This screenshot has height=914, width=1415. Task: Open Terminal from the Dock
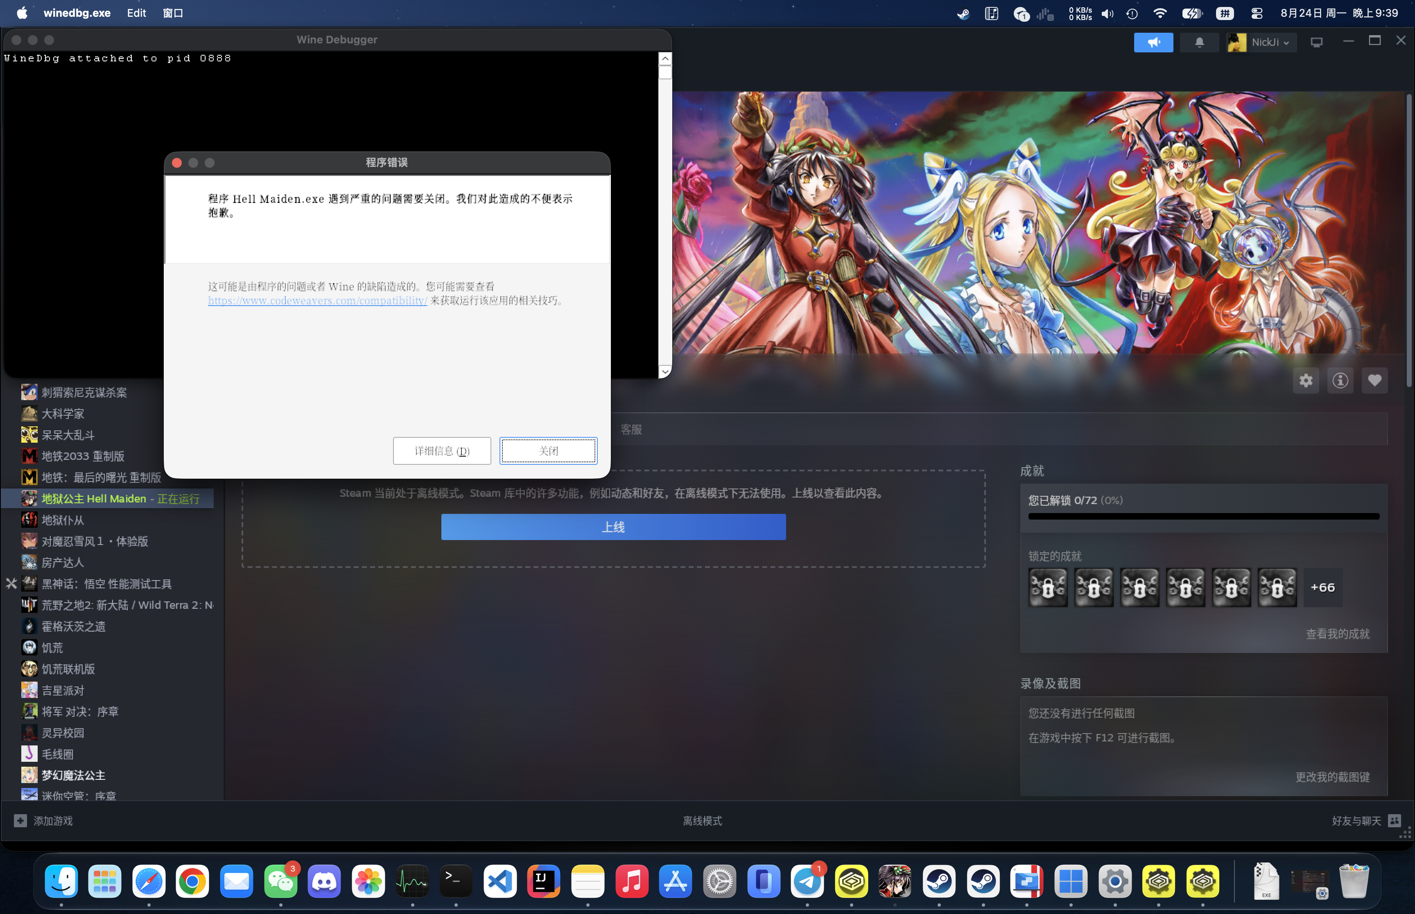456,881
